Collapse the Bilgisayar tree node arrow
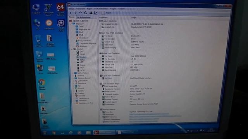248x139 pixels. pyautogui.click(x=71, y=24)
